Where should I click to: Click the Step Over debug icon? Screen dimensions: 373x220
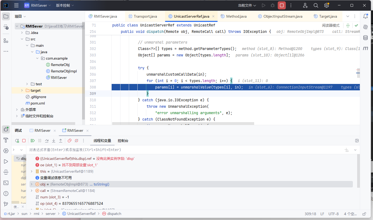click(47, 141)
